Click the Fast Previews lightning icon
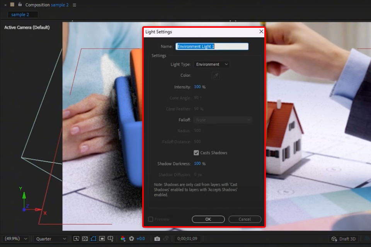 tap(76, 239)
